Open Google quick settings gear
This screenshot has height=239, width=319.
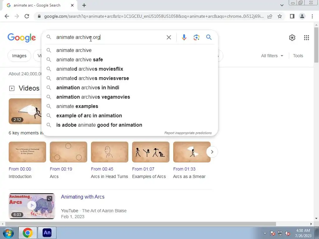pyautogui.click(x=292, y=38)
